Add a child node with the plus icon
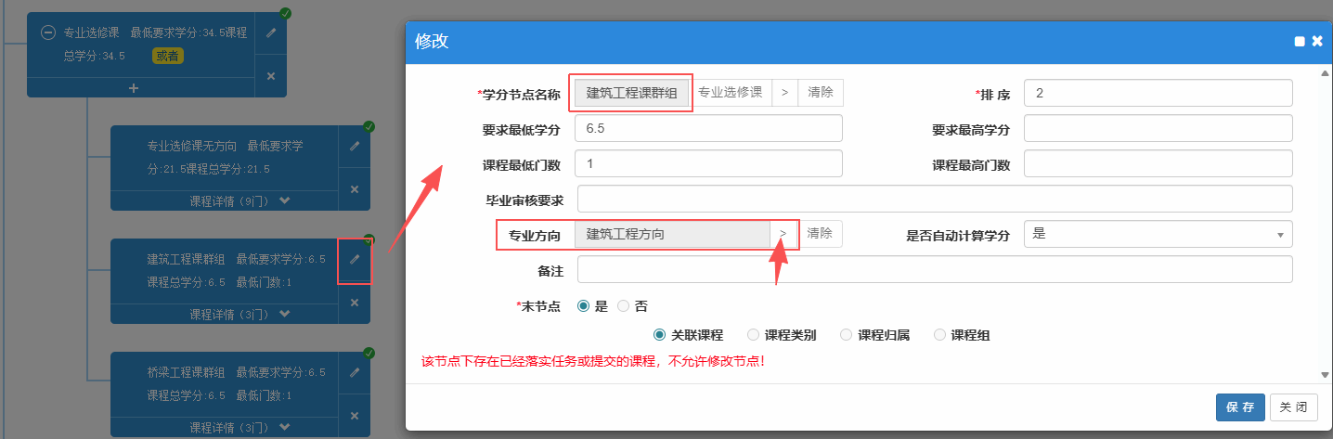1333x439 pixels. (x=134, y=88)
